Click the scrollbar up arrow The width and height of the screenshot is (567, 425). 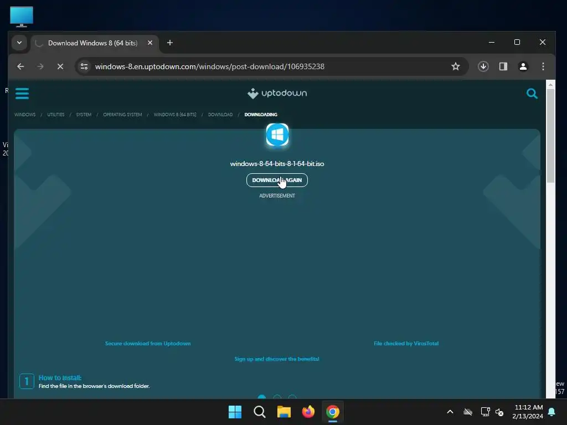pyautogui.click(x=550, y=85)
